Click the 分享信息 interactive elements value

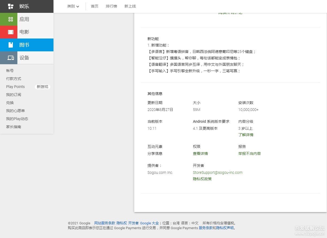click(155, 153)
